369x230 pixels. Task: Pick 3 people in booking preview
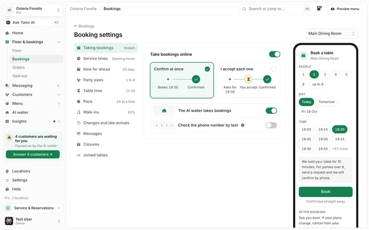pyautogui.click(x=325, y=75)
